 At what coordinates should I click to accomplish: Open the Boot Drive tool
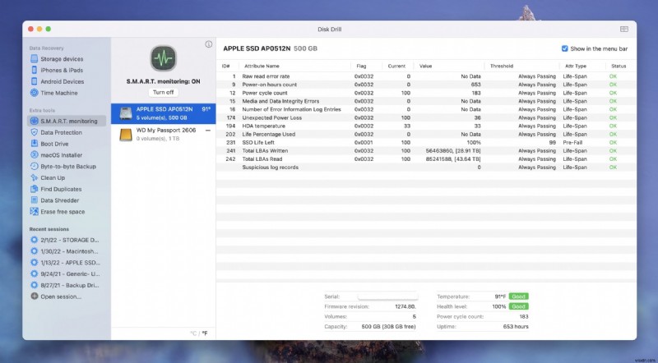click(54, 144)
